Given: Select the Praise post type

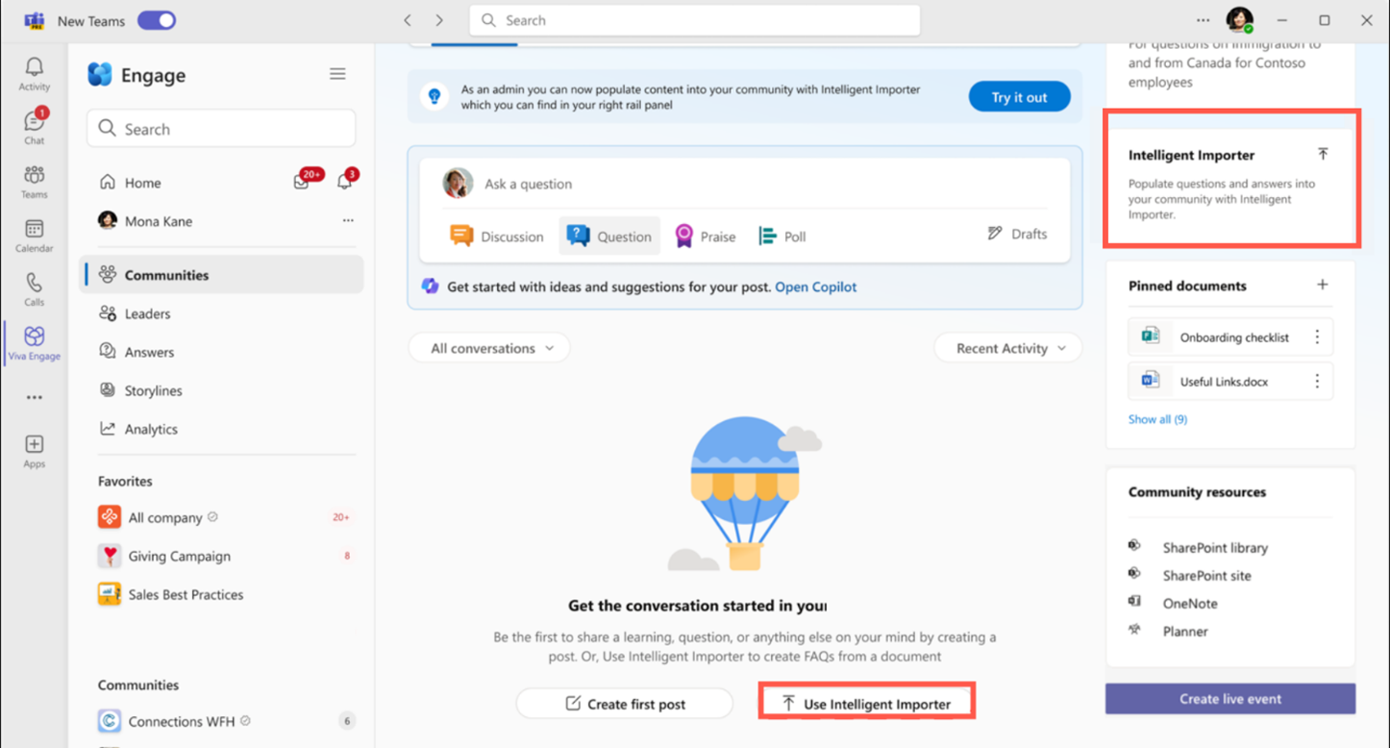Looking at the screenshot, I should pos(705,236).
